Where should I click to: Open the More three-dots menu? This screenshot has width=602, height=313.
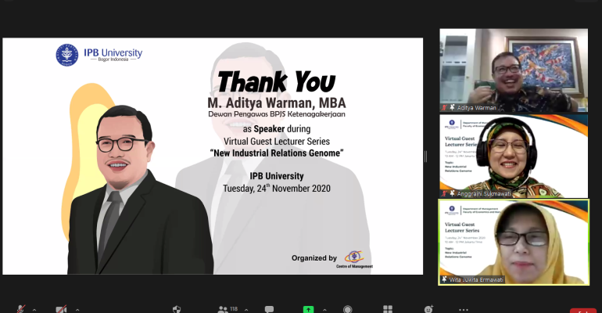tap(464, 310)
